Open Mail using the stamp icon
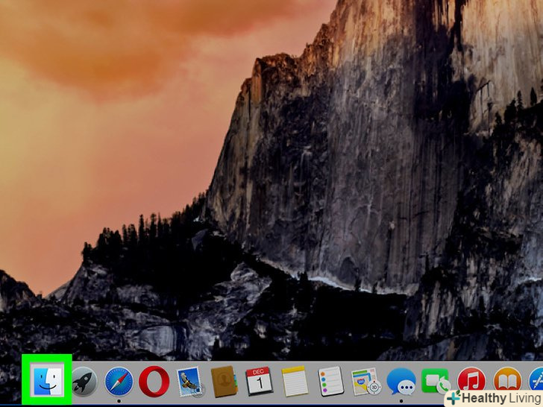 coord(189,382)
